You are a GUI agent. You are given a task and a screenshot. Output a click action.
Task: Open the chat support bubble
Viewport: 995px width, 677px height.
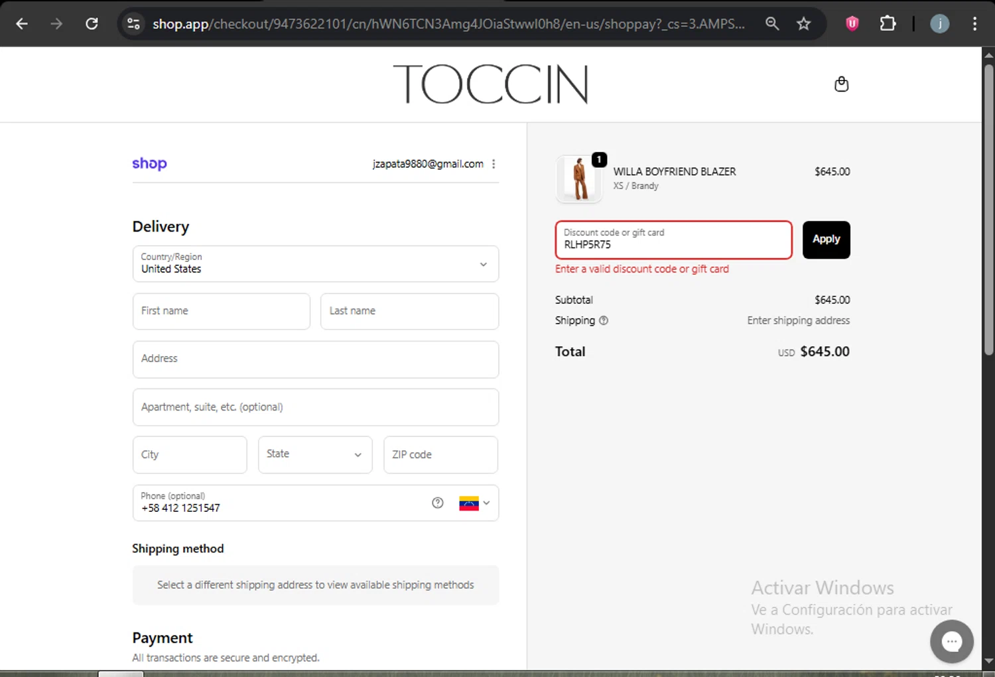pyautogui.click(x=951, y=641)
